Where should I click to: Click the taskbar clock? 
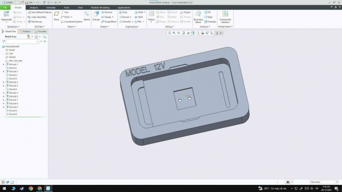click(x=327, y=188)
